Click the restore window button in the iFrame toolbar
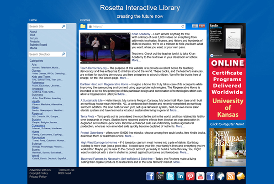Image resolution: width=274 pixels, height=184 pixels. click(x=195, y=26)
